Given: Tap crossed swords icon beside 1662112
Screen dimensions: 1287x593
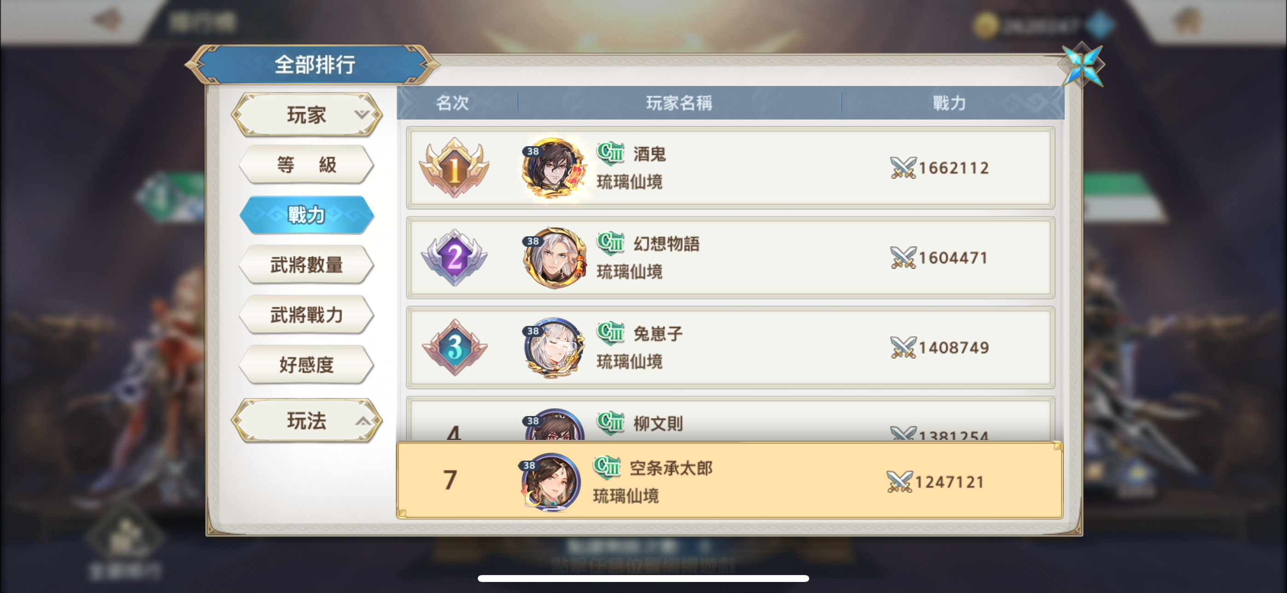Looking at the screenshot, I should pos(903,168).
